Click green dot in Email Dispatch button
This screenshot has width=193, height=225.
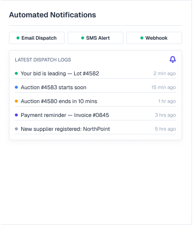point(18,38)
